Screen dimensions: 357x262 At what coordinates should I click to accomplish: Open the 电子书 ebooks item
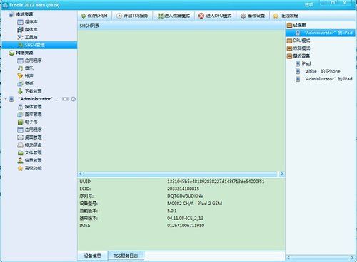point(27,122)
